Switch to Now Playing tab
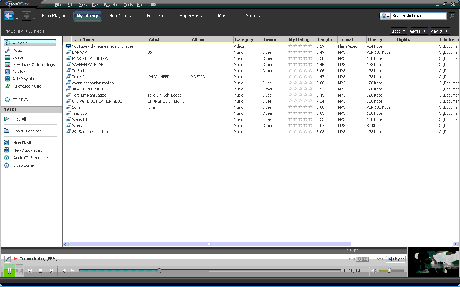Screen dimensions: 460x287 click(54, 16)
